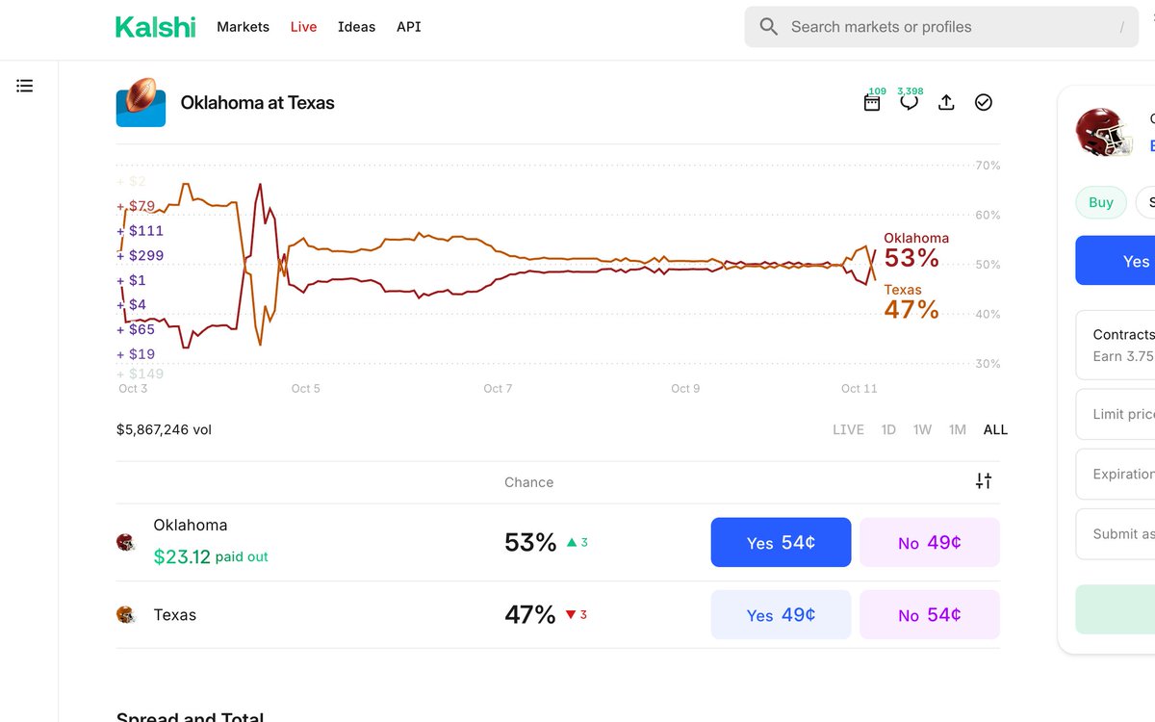The image size is (1155, 722).
Task: Click the Kalshi logo
Action: coord(155,27)
